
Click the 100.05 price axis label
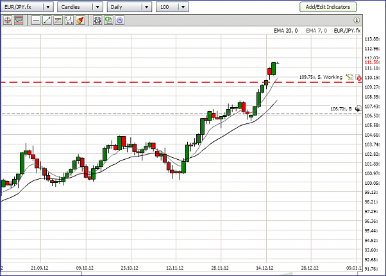[372, 183]
